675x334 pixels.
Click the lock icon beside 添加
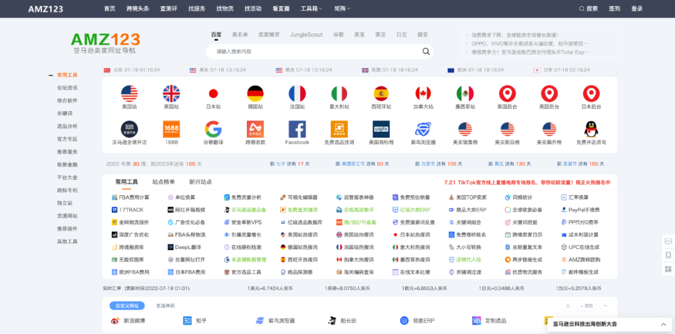[567, 306]
